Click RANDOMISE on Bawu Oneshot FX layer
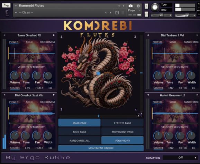The width and height of the screenshot is (200, 164). (x=47, y=42)
